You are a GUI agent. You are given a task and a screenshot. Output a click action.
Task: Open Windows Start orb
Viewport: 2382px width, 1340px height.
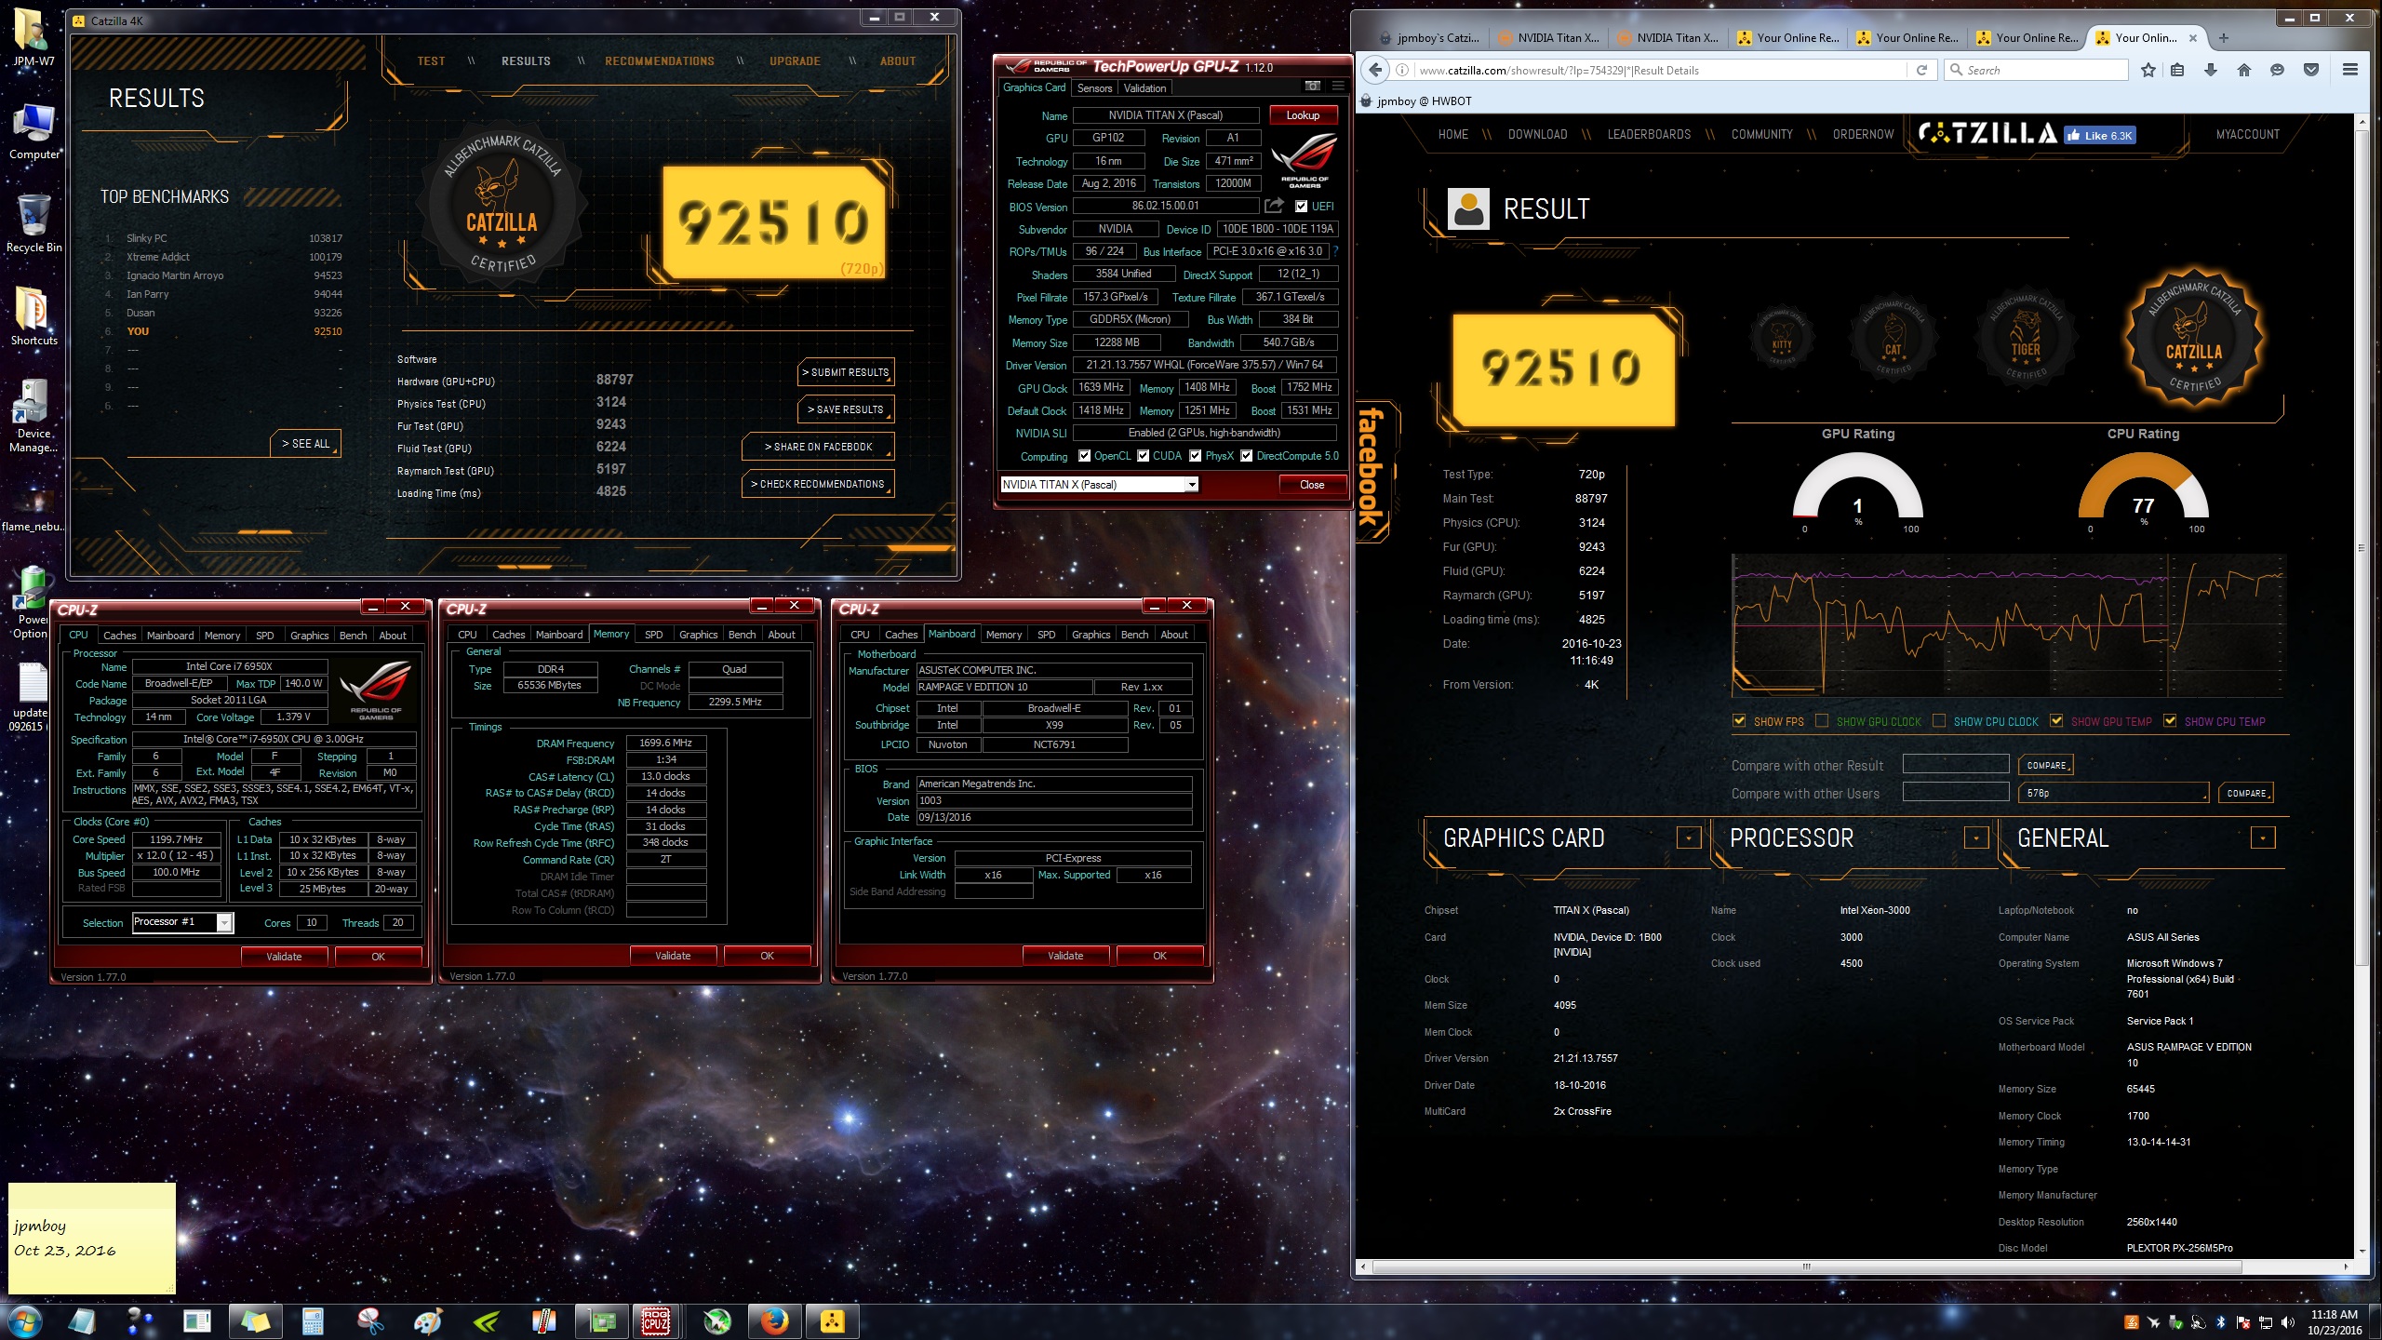point(25,1320)
